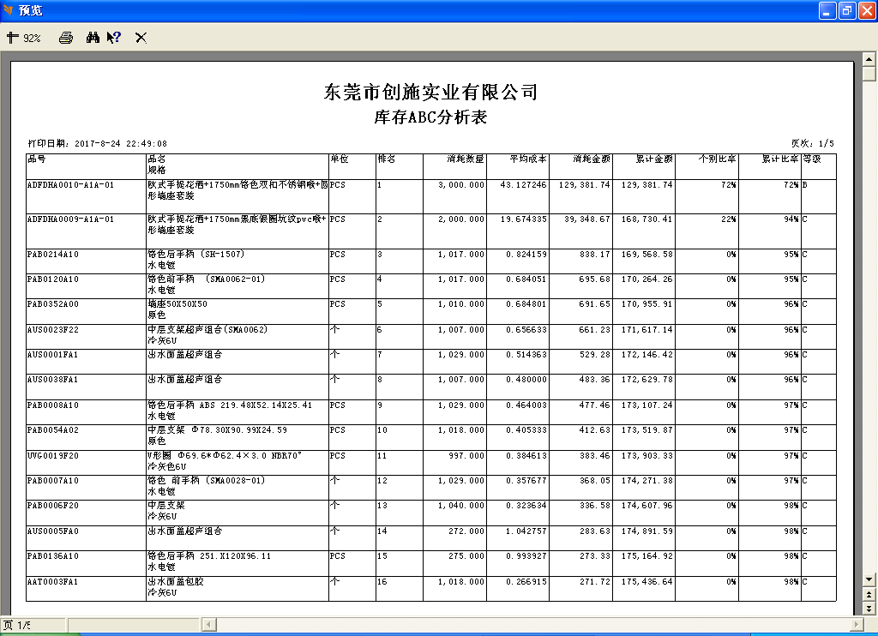Print the report using the printer icon
This screenshot has height=636, width=878.
click(x=66, y=38)
